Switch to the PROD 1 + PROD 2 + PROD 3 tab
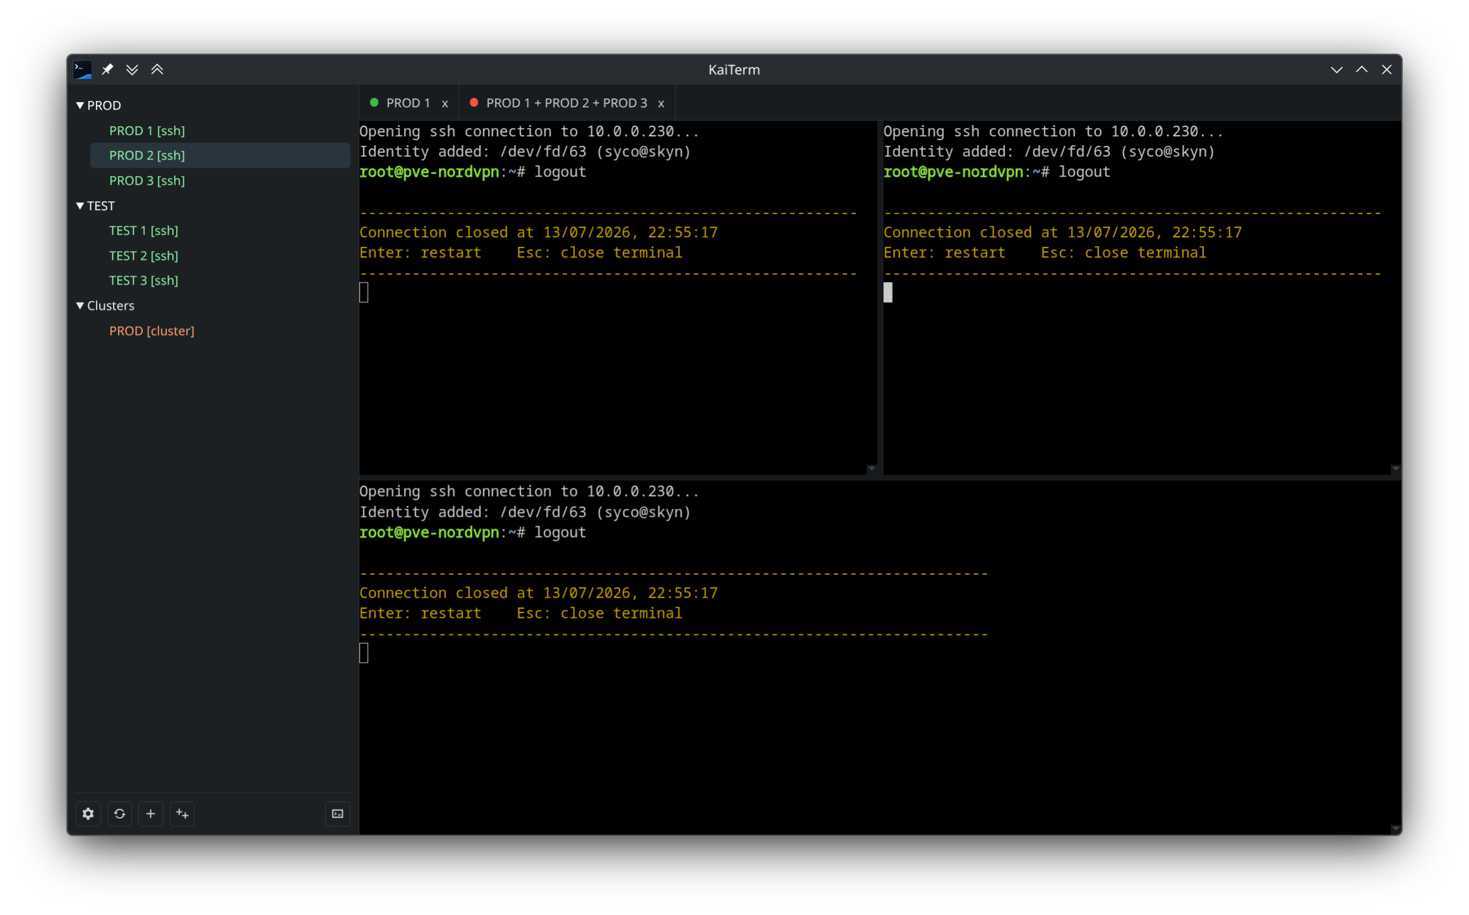This screenshot has width=1469, height=915. (566, 103)
